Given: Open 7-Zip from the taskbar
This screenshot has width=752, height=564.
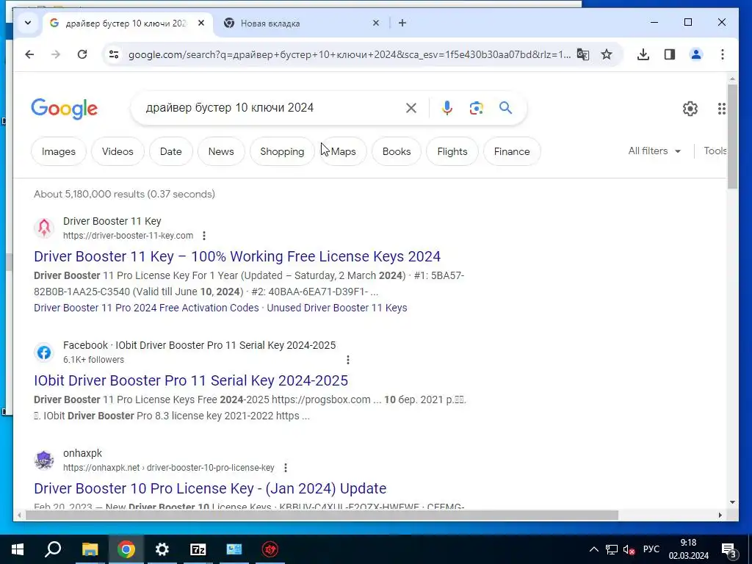Looking at the screenshot, I should pyautogui.click(x=198, y=549).
